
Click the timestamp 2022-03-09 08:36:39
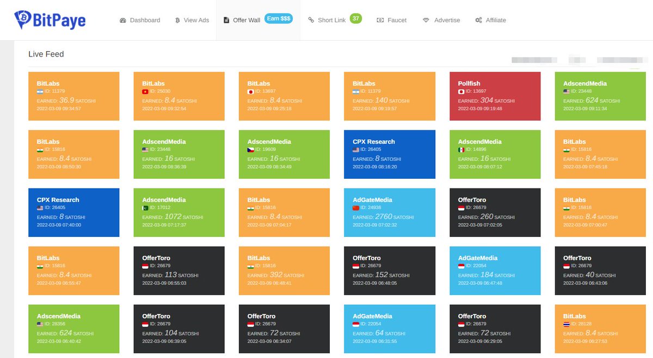tap(164, 167)
